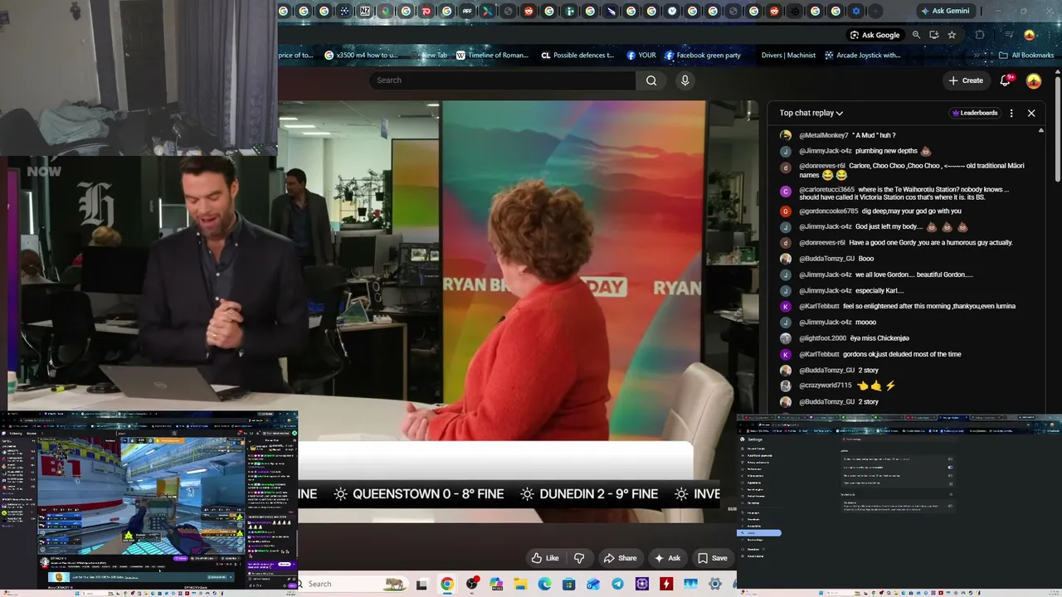Open the 'Arcade Joystick with...' bookmark
The image size is (1062, 597).
[863, 56]
